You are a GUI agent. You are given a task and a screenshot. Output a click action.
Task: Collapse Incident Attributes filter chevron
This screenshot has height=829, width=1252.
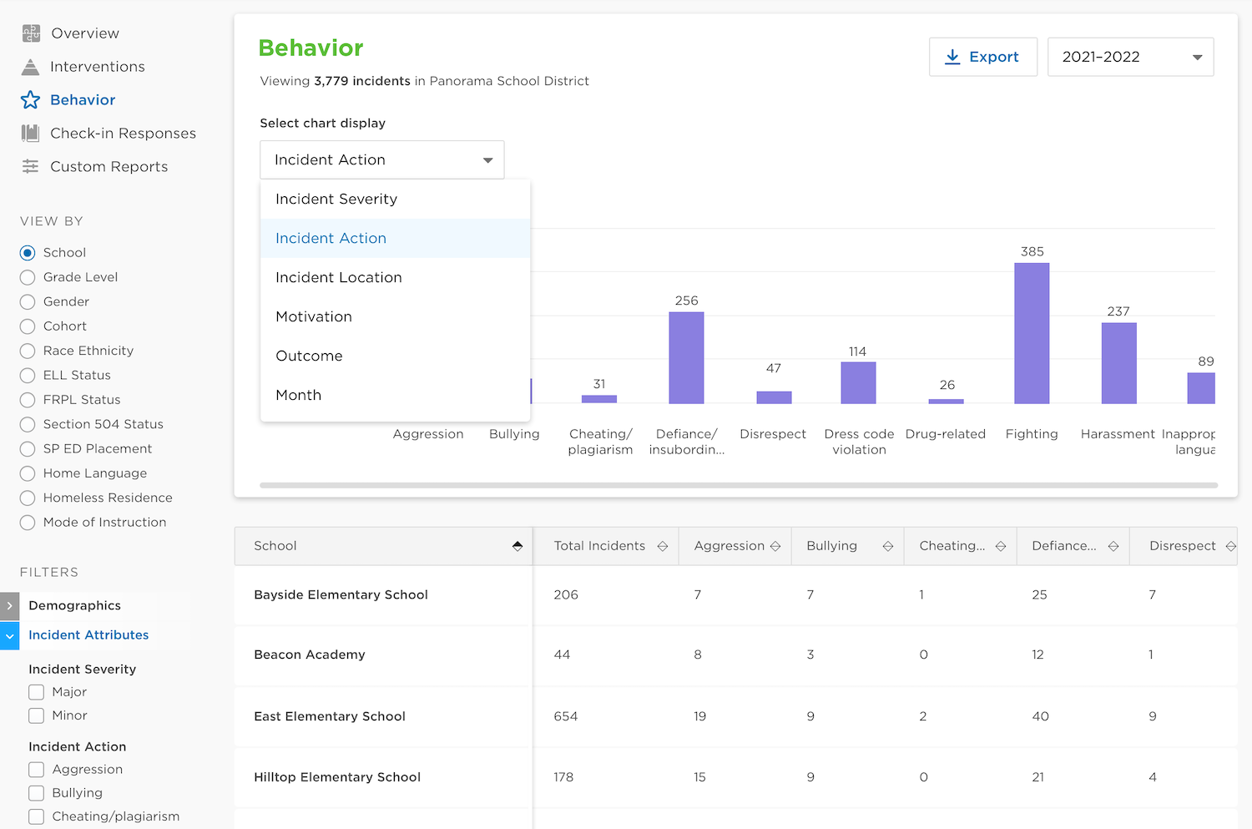tap(9, 635)
